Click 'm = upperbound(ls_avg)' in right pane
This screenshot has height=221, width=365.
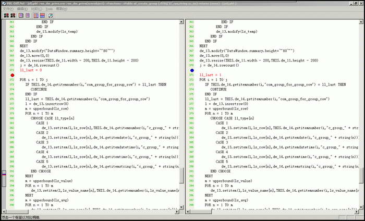(226, 200)
